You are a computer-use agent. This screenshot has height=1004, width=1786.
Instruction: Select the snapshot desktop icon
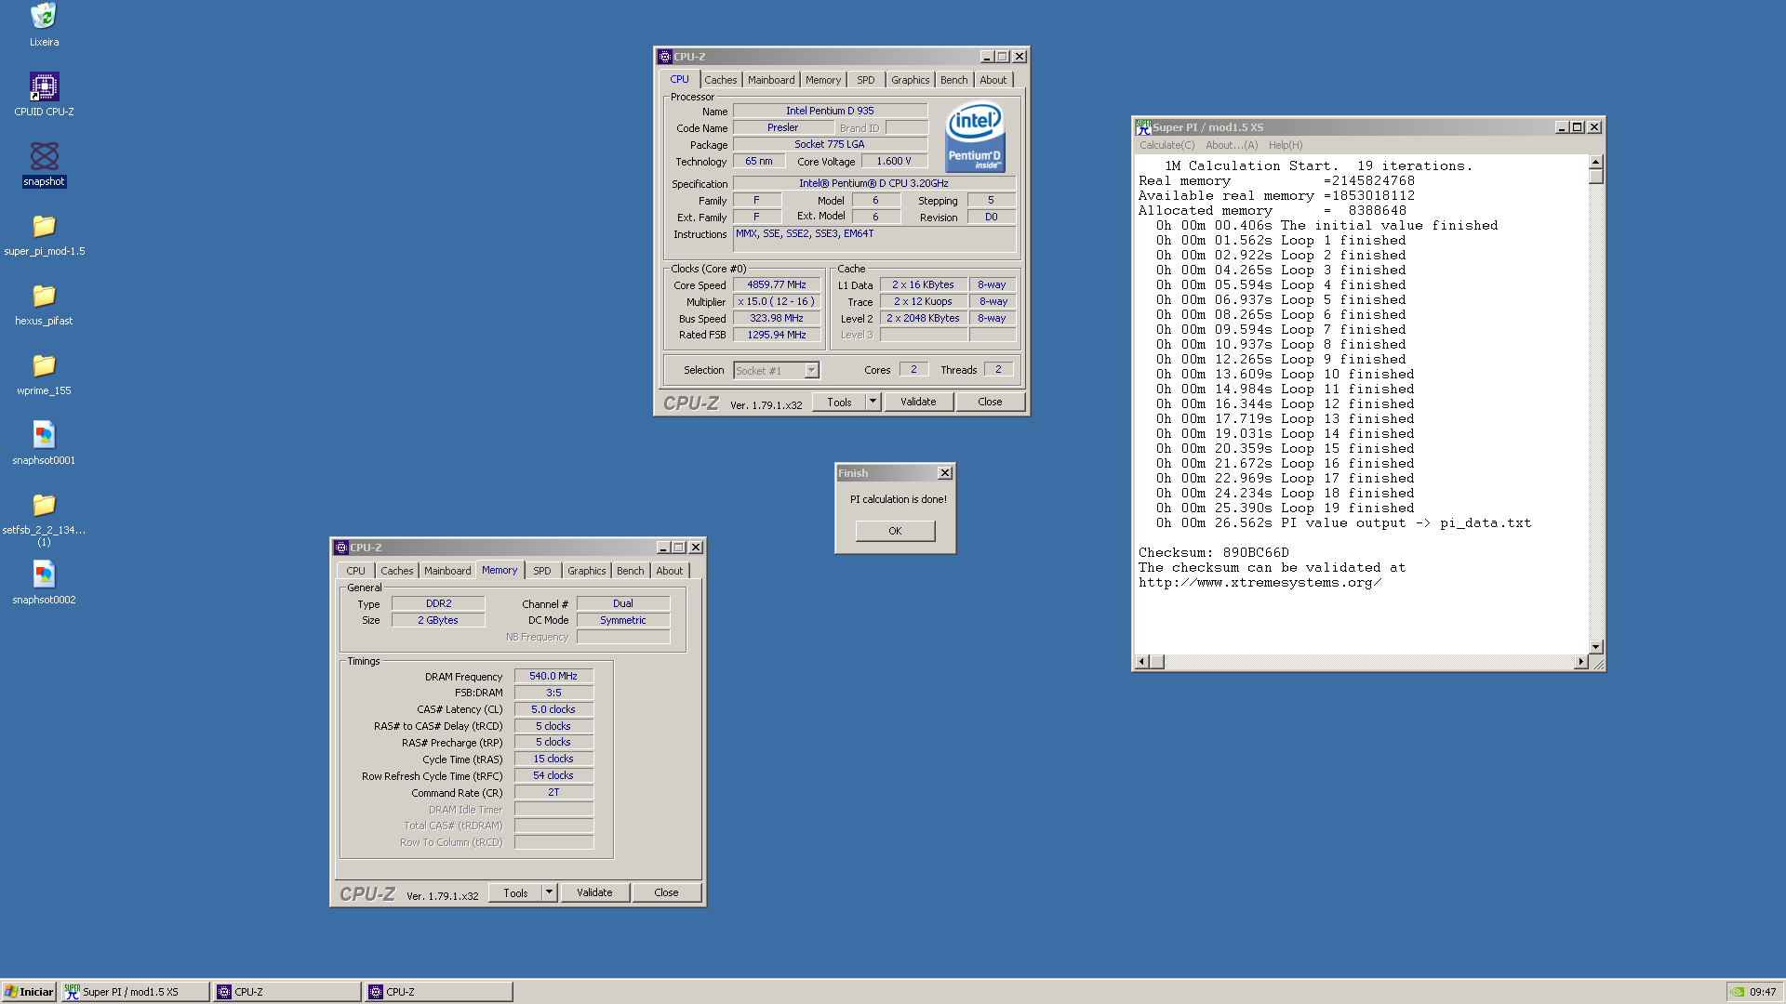(x=44, y=156)
